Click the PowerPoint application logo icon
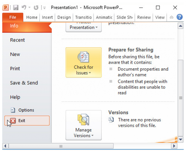The height and width of the screenshot is (151, 186). tap(6, 7)
